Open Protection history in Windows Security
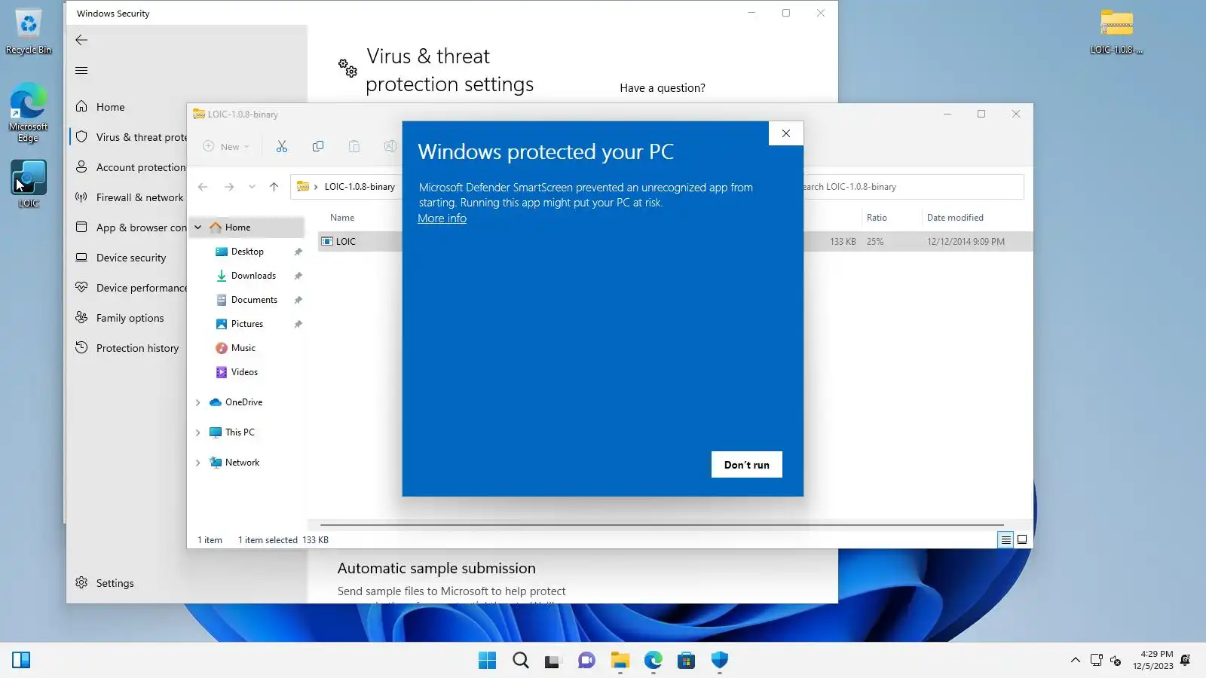The width and height of the screenshot is (1206, 678). click(128, 348)
